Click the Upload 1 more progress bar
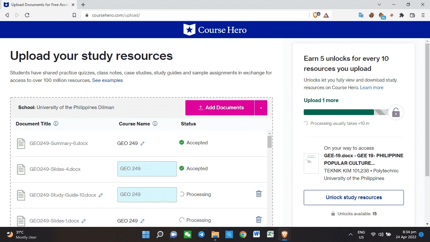430x242 pixels. [346, 112]
